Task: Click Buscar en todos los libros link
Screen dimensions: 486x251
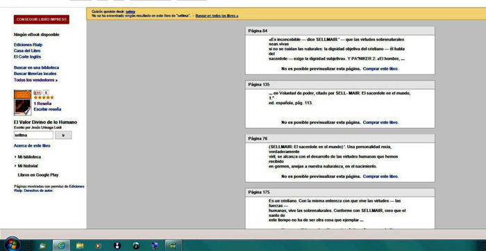Action: click(217, 15)
